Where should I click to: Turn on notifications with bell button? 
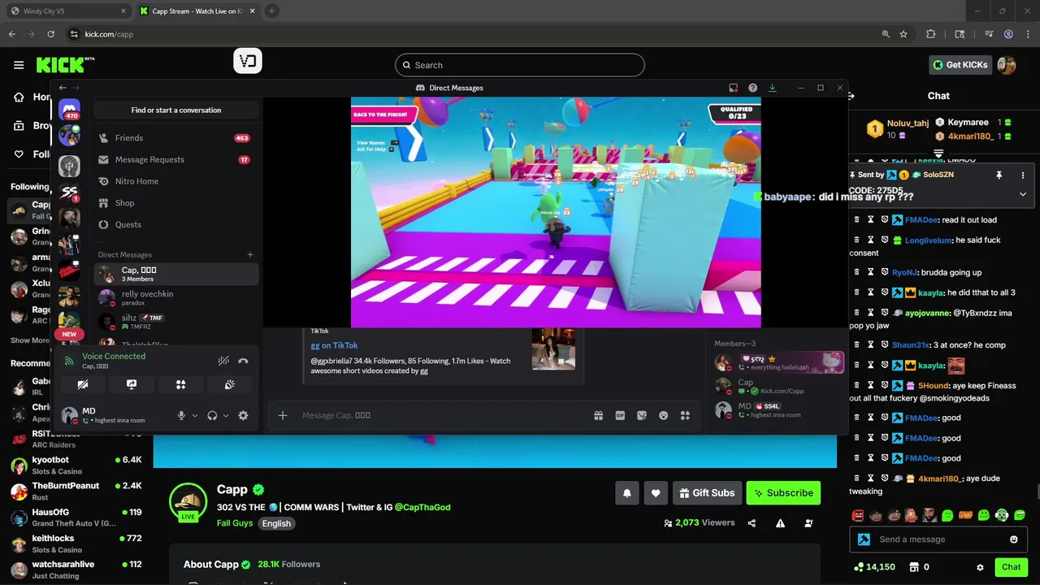pos(627,492)
